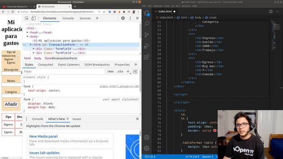The image size is (283, 159).
Task: Open VS Code Source Control view
Action: [146, 34]
